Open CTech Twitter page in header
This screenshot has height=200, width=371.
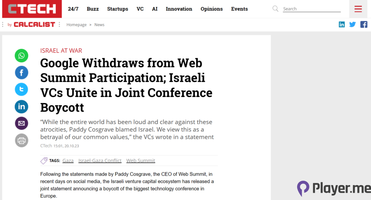(x=353, y=24)
